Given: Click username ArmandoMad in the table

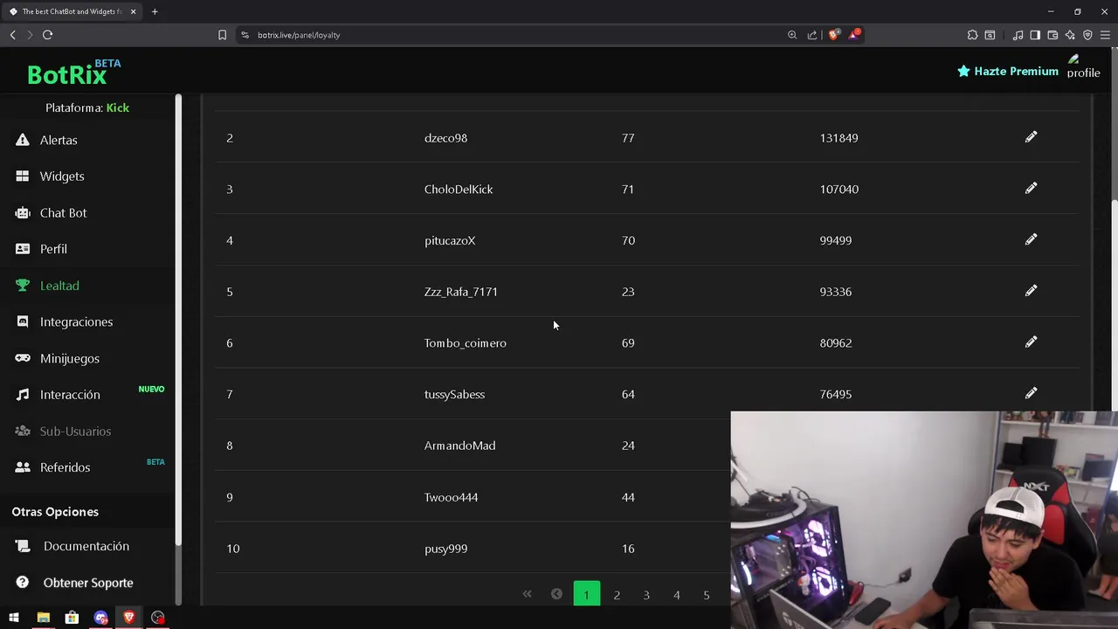Looking at the screenshot, I should (x=459, y=446).
